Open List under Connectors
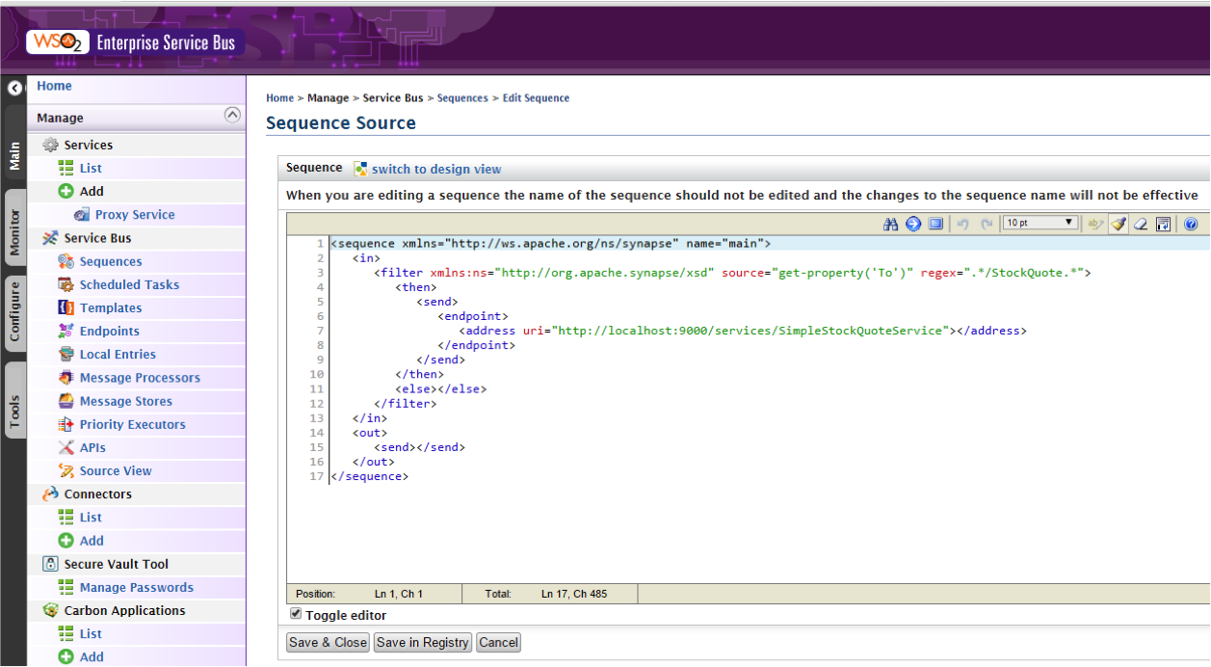The height and width of the screenshot is (667, 1211). click(91, 518)
